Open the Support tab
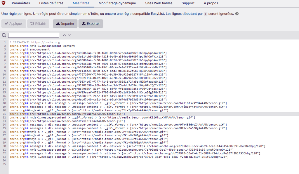The image size is (299, 174). click(188, 3)
